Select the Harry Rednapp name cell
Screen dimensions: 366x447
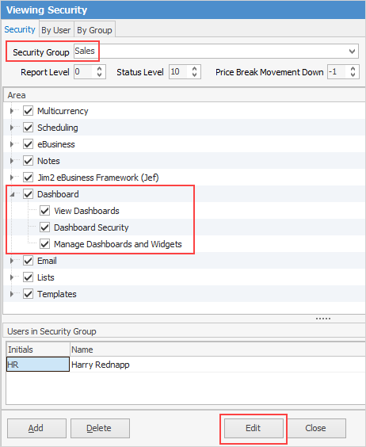(x=218, y=365)
